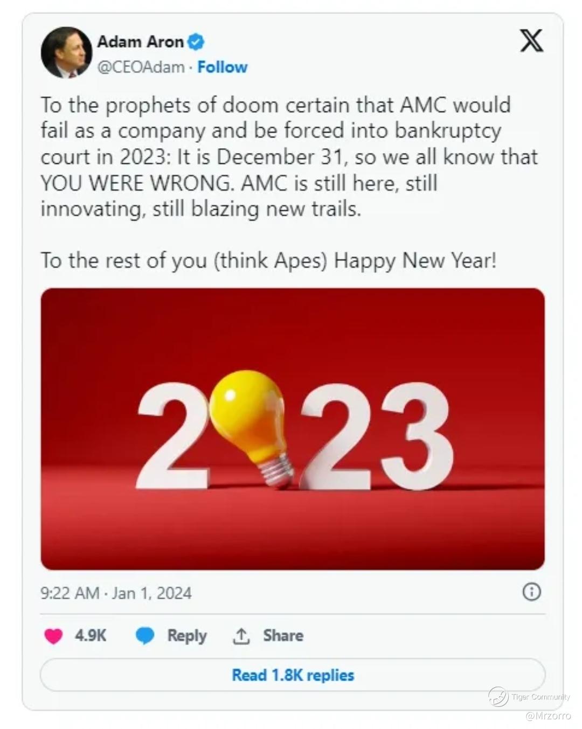Follow the @CEOAdam account

pyautogui.click(x=222, y=67)
